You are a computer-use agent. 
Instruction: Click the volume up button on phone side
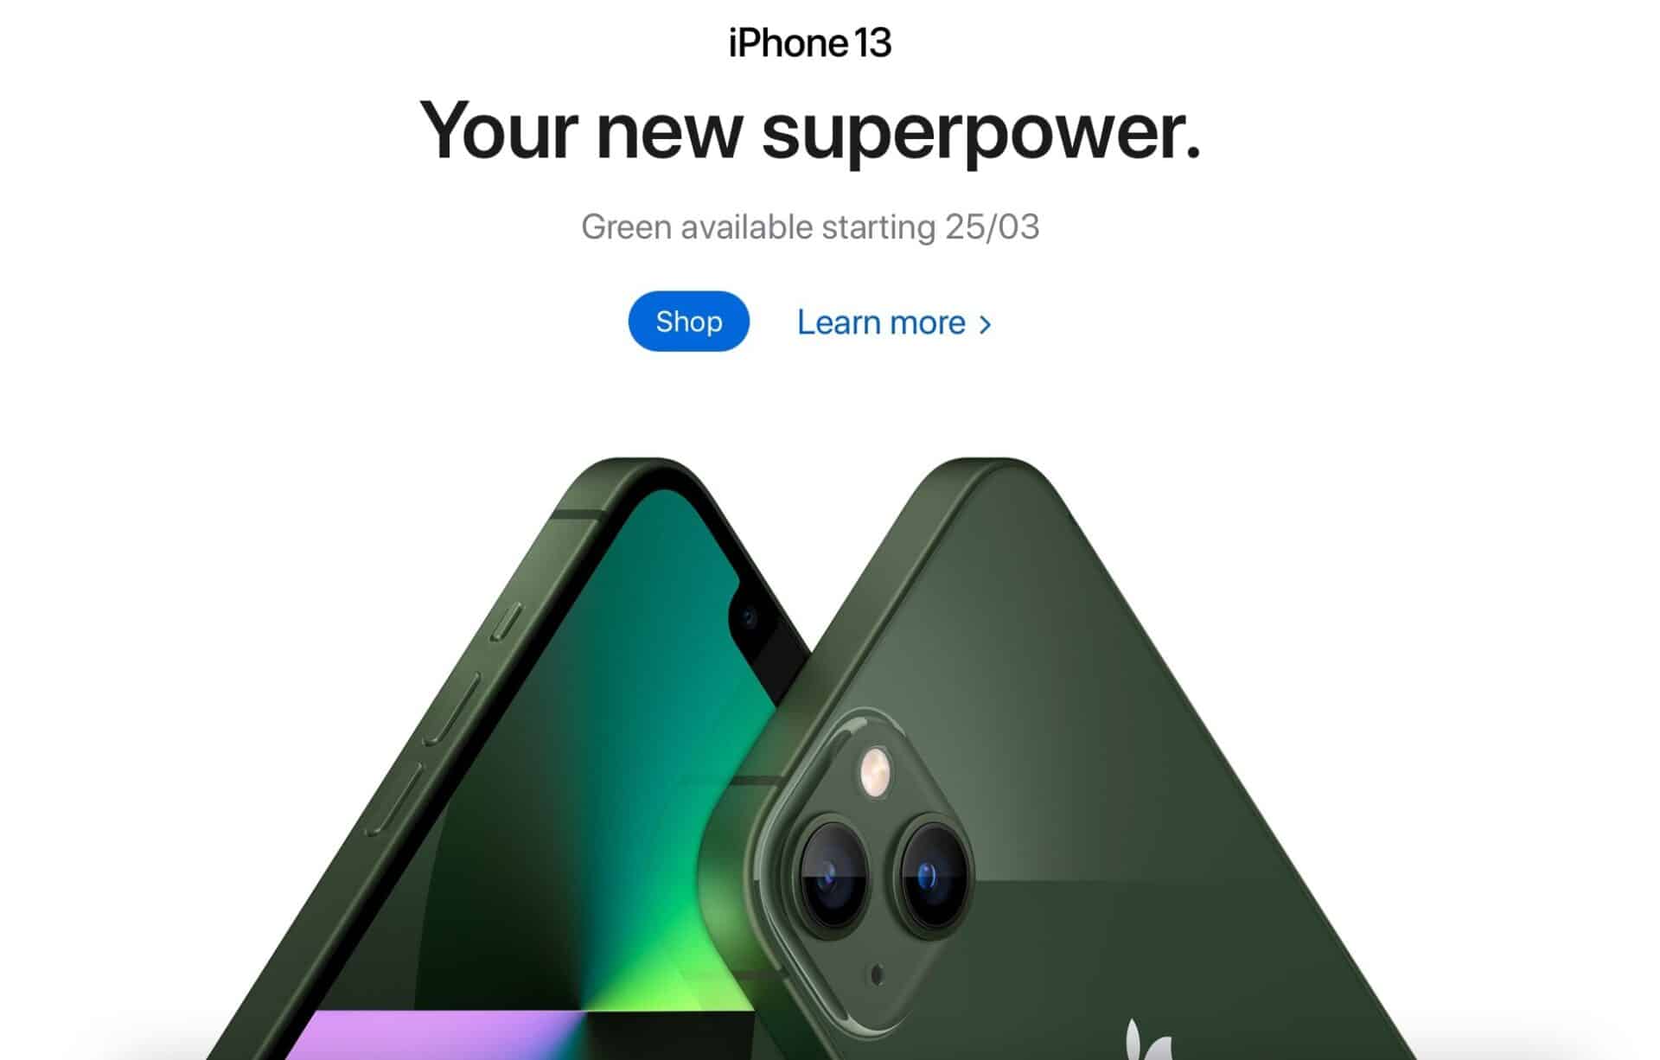(x=453, y=711)
